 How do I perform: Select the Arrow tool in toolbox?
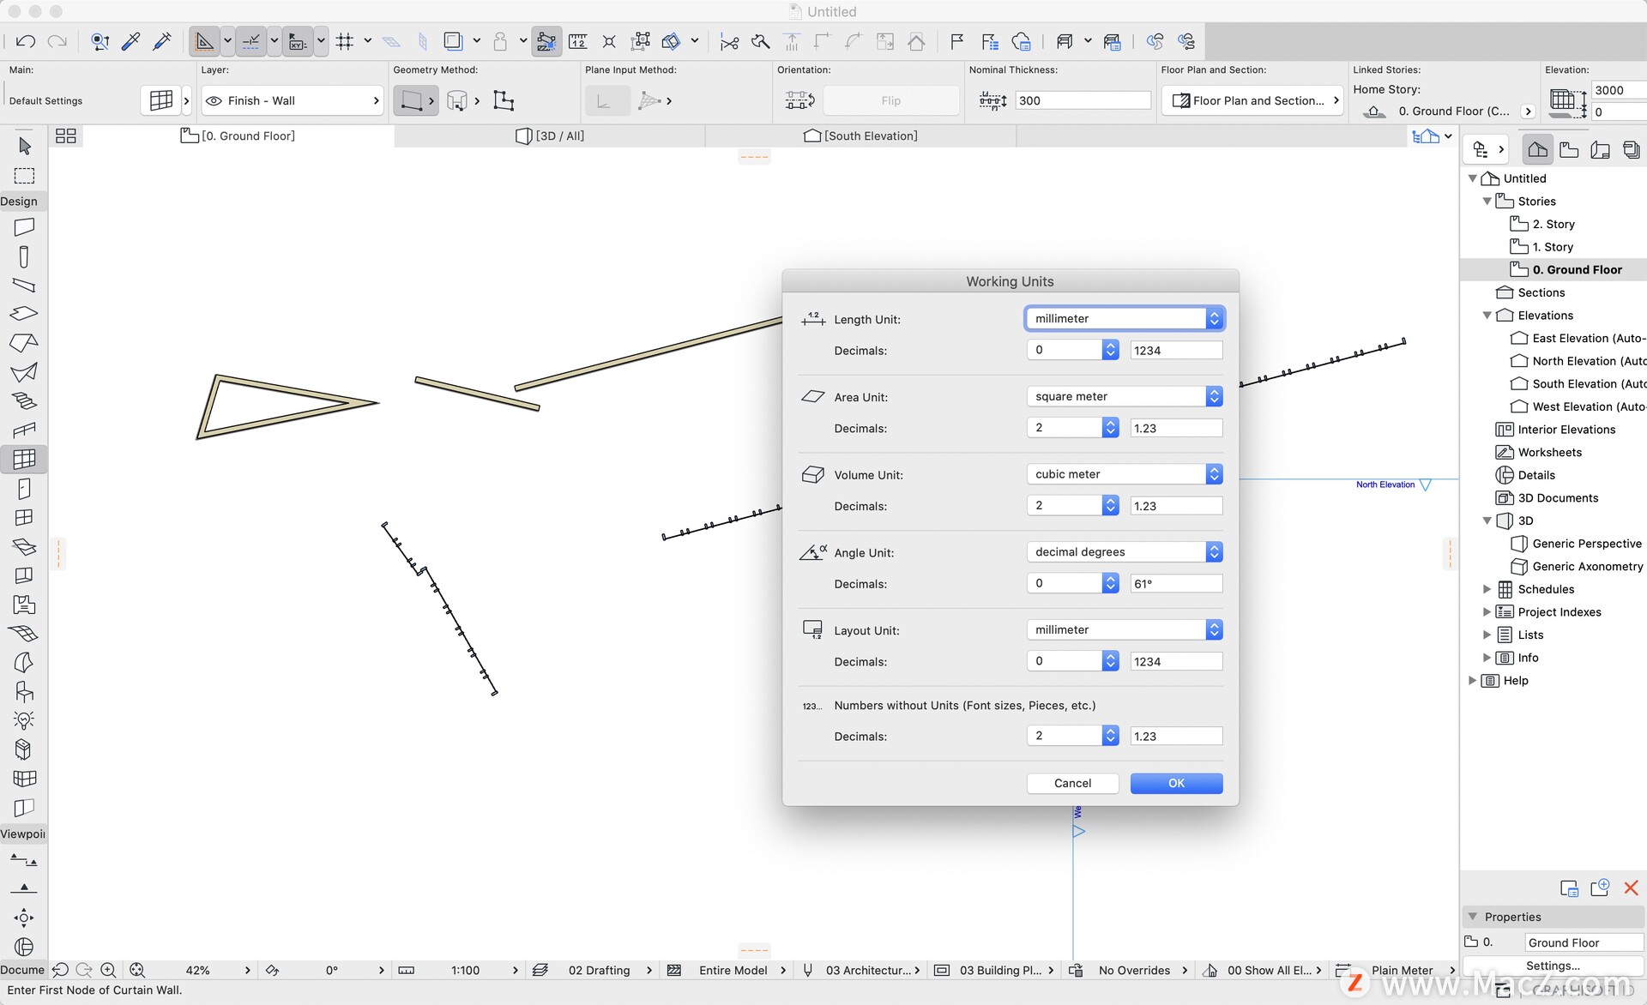point(24,147)
